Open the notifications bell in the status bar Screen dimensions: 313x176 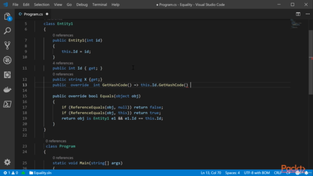[x=307, y=173]
